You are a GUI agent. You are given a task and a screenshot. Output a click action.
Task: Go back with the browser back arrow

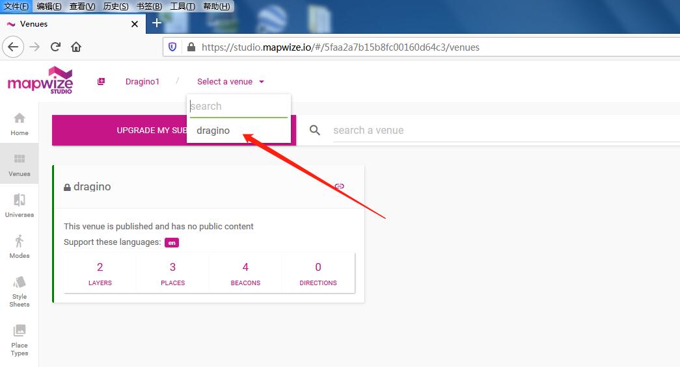(x=13, y=47)
